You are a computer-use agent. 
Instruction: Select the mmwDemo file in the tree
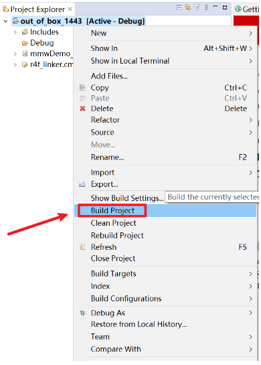pyautogui.click(x=52, y=54)
